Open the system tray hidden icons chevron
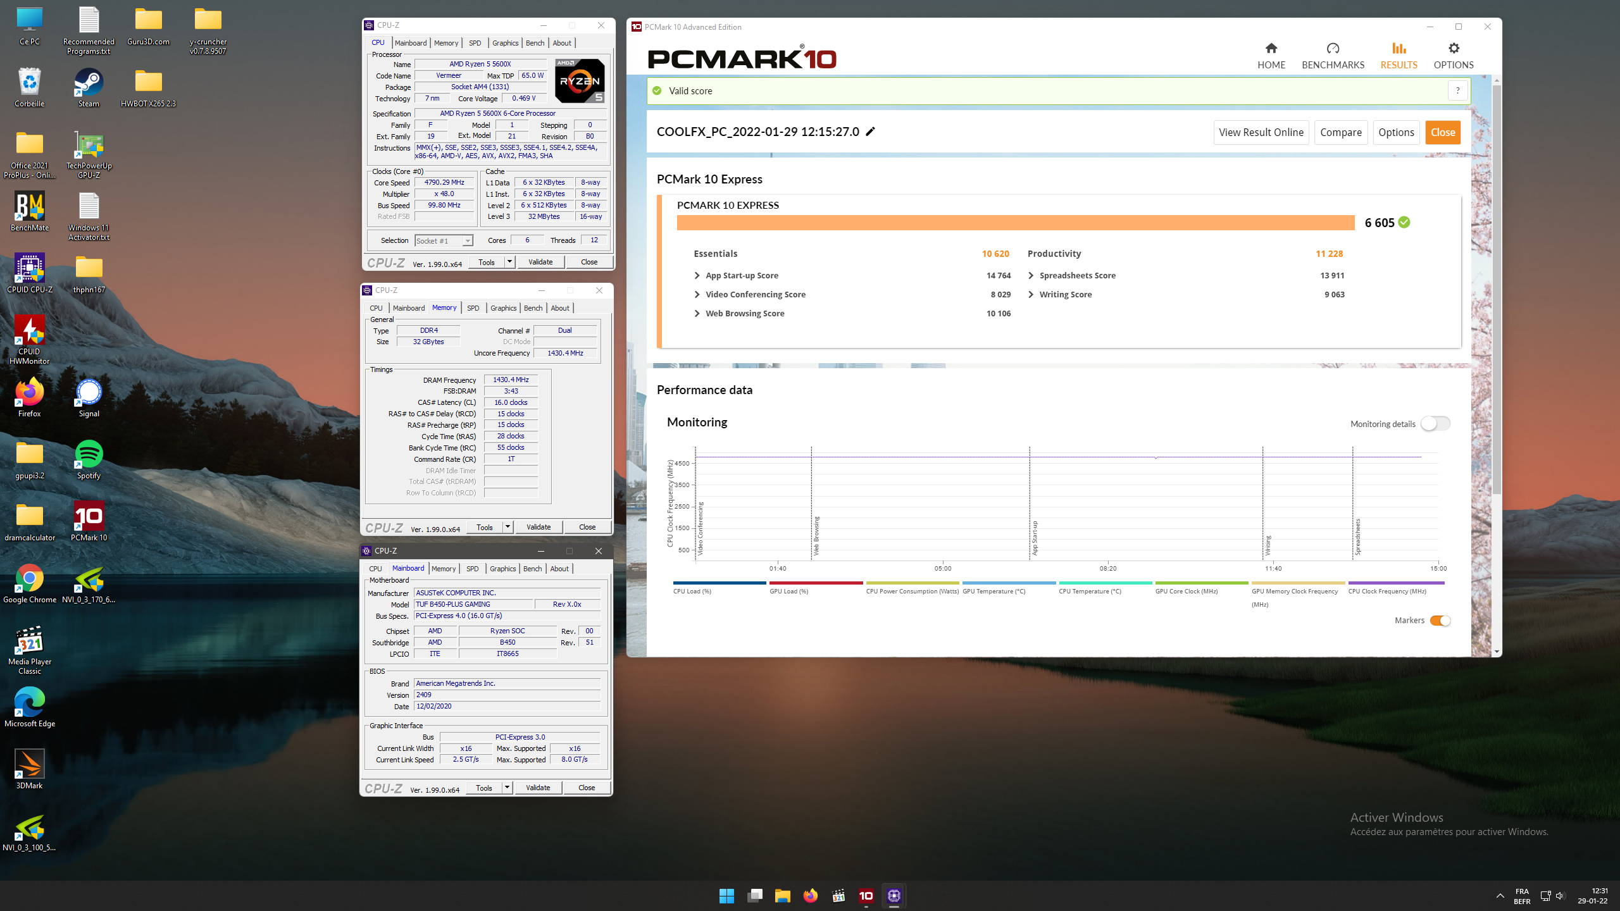The height and width of the screenshot is (911, 1620). tap(1500, 896)
